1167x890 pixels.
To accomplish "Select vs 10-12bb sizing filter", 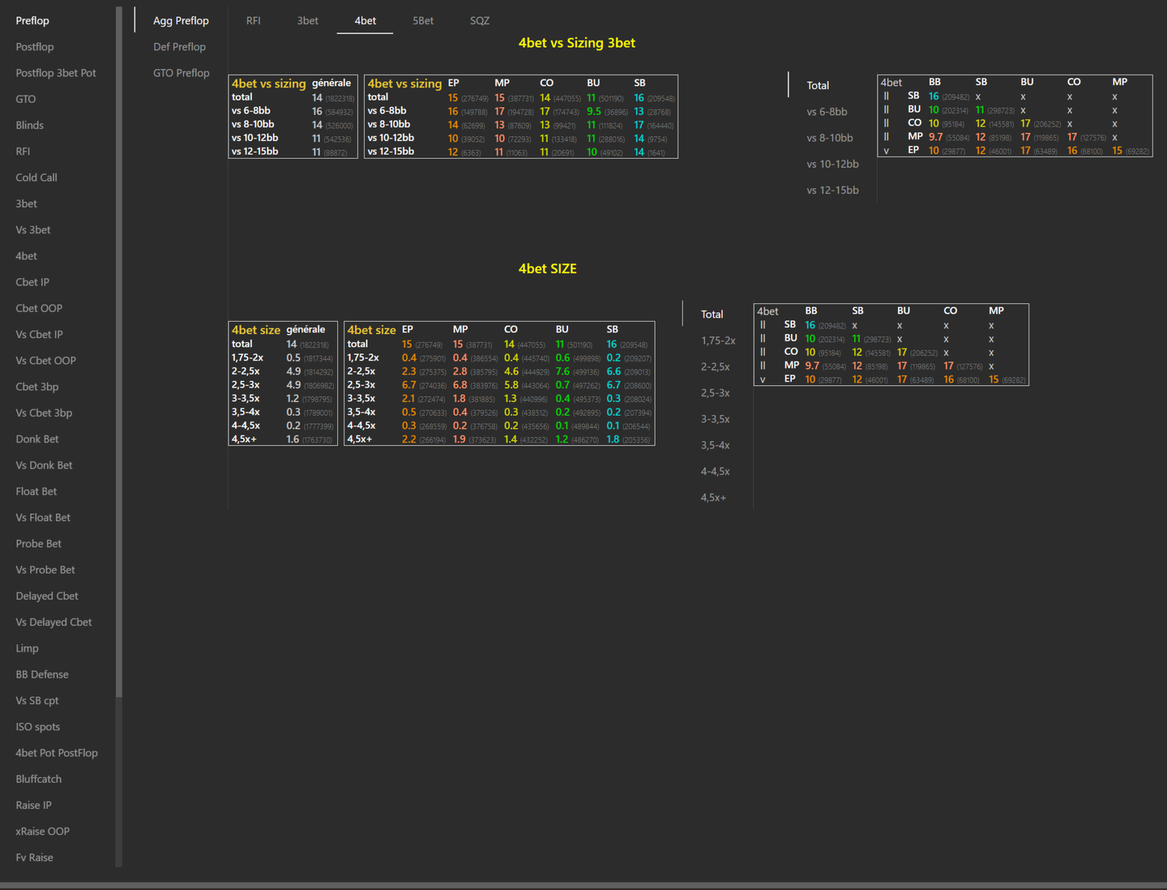I will 832,164.
